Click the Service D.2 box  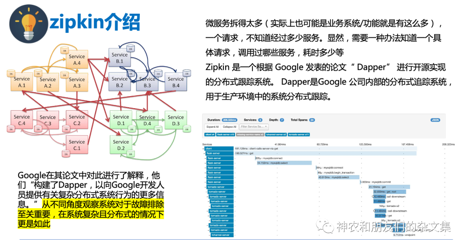(121, 144)
